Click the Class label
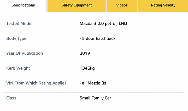188x111 pixels. [x=11, y=98]
